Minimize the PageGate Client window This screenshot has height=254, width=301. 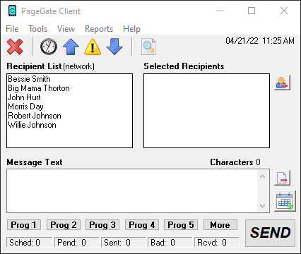pos(220,11)
